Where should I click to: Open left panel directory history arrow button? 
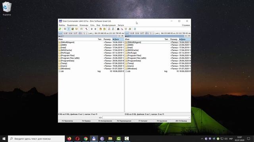122,36
